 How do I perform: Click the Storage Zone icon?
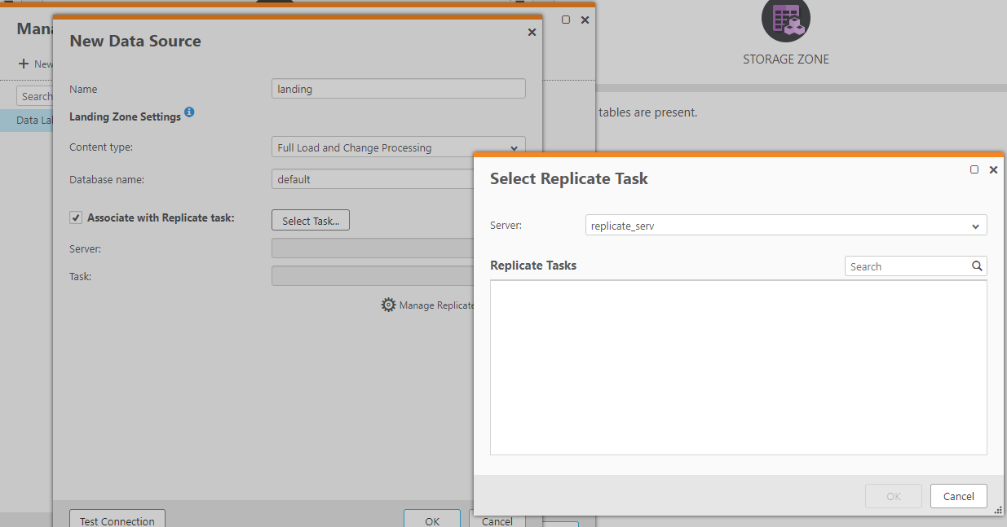tap(785, 20)
